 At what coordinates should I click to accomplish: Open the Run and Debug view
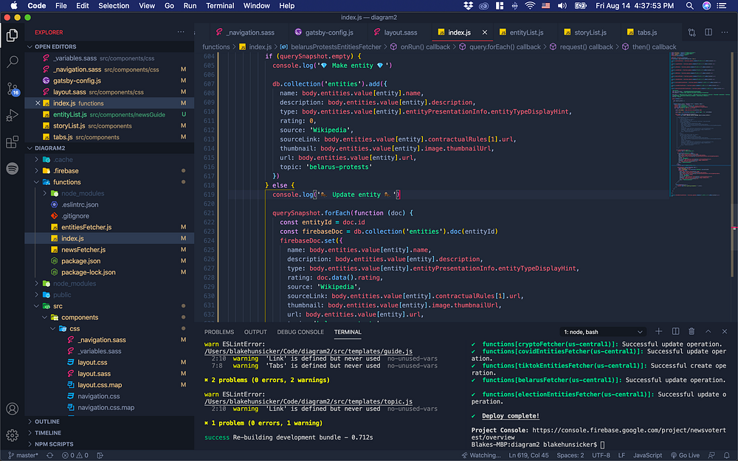point(12,115)
